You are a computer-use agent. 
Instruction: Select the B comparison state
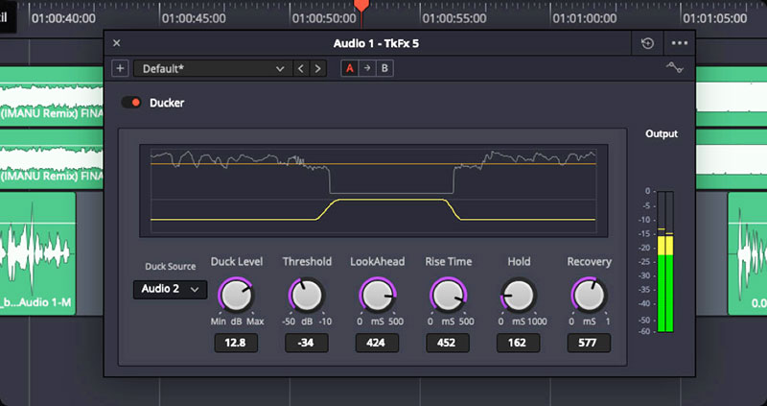(384, 68)
